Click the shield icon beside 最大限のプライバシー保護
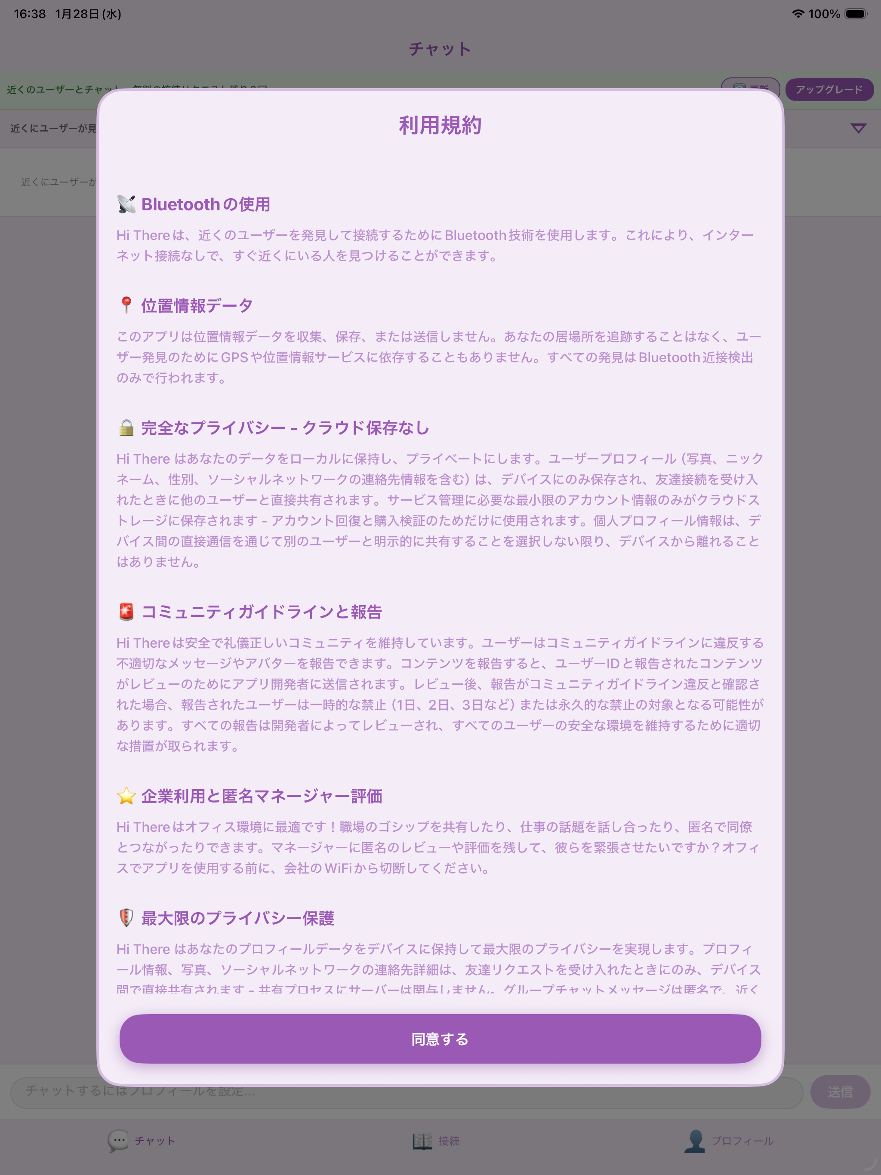The image size is (881, 1175). coord(126,918)
